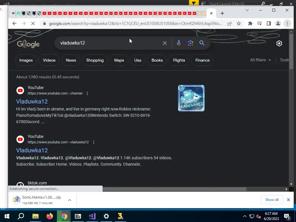This screenshot has width=296, height=222.
Task: Open first Vladuwka12 YouTube channel result
Action: [x=32, y=101]
